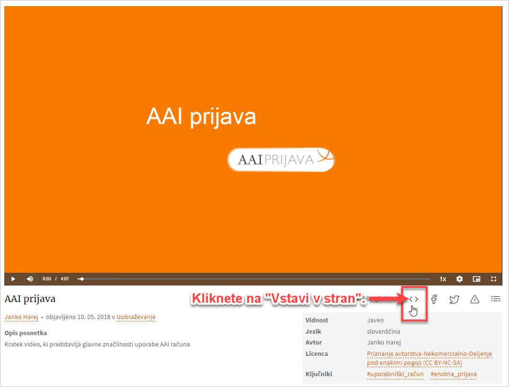Viewport: 509px width, 387px height.
Task: Click the AAI prijava video title
Action: [x=30, y=299]
